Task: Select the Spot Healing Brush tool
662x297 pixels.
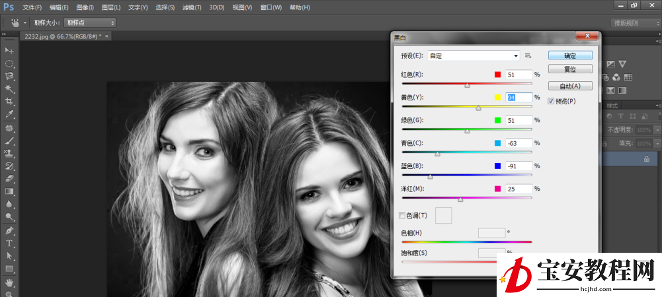Action: tap(9, 127)
